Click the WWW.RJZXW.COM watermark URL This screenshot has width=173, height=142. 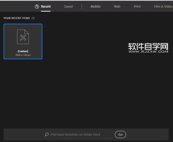(x=148, y=52)
